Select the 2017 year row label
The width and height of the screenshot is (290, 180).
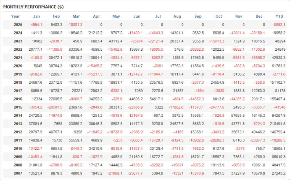(18, 91)
